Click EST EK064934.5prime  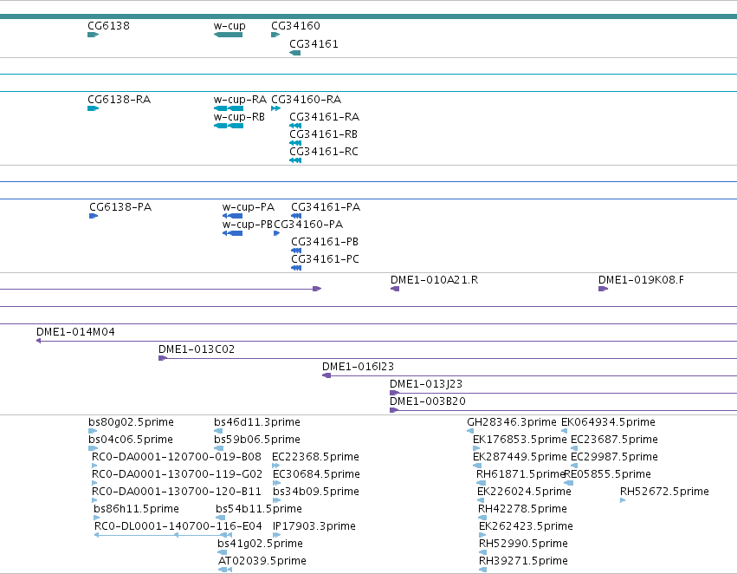pos(608,423)
